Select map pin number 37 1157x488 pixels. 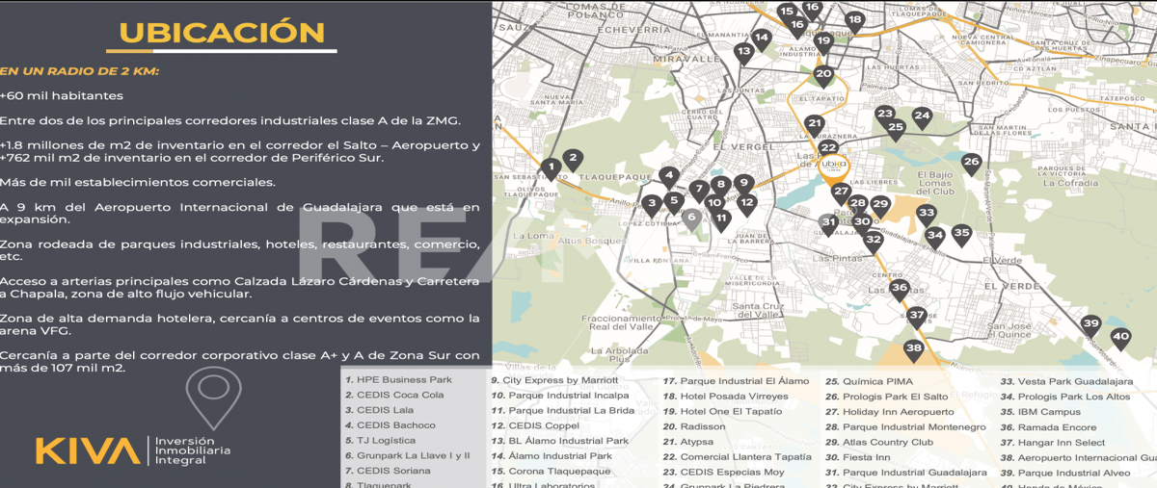pyautogui.click(x=917, y=317)
